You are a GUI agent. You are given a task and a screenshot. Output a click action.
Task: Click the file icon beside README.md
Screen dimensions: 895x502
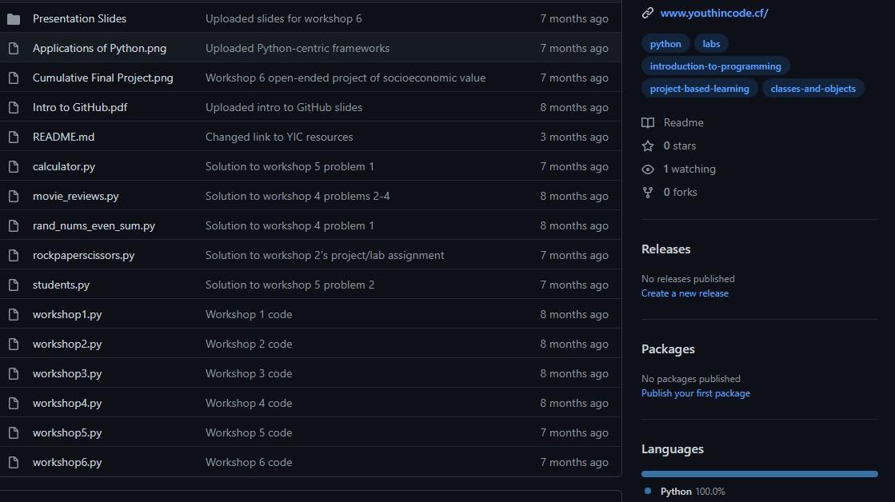14,137
